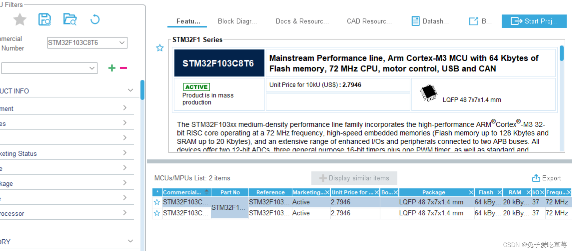
Task: Open the empty combo box dropdown
Action: tap(92, 68)
